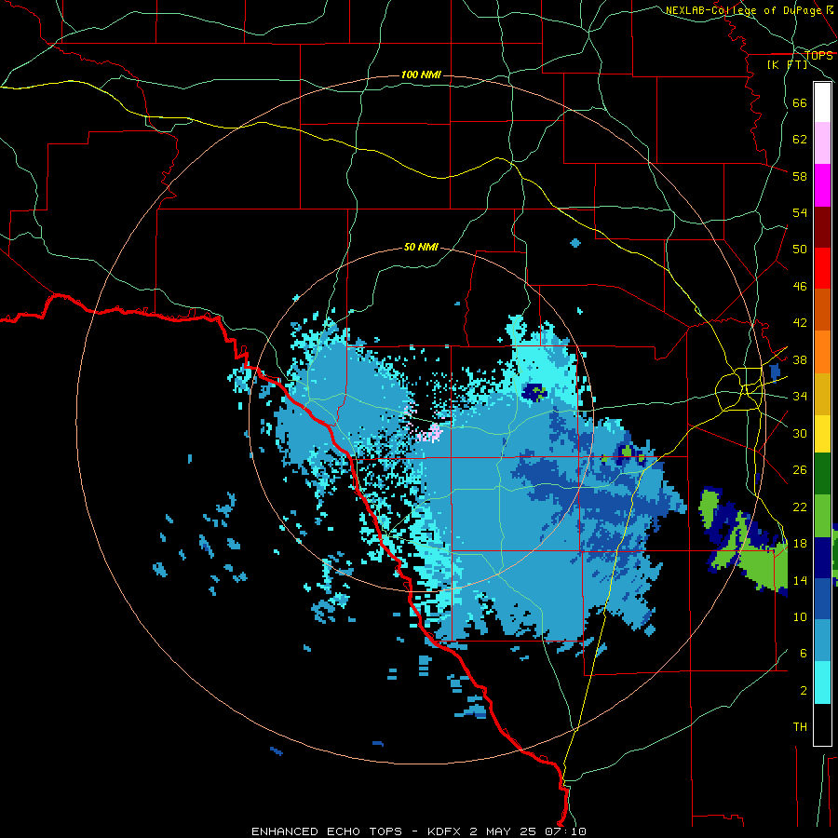Click the legend value "2"
Screen dimensions: 838x838
click(804, 691)
